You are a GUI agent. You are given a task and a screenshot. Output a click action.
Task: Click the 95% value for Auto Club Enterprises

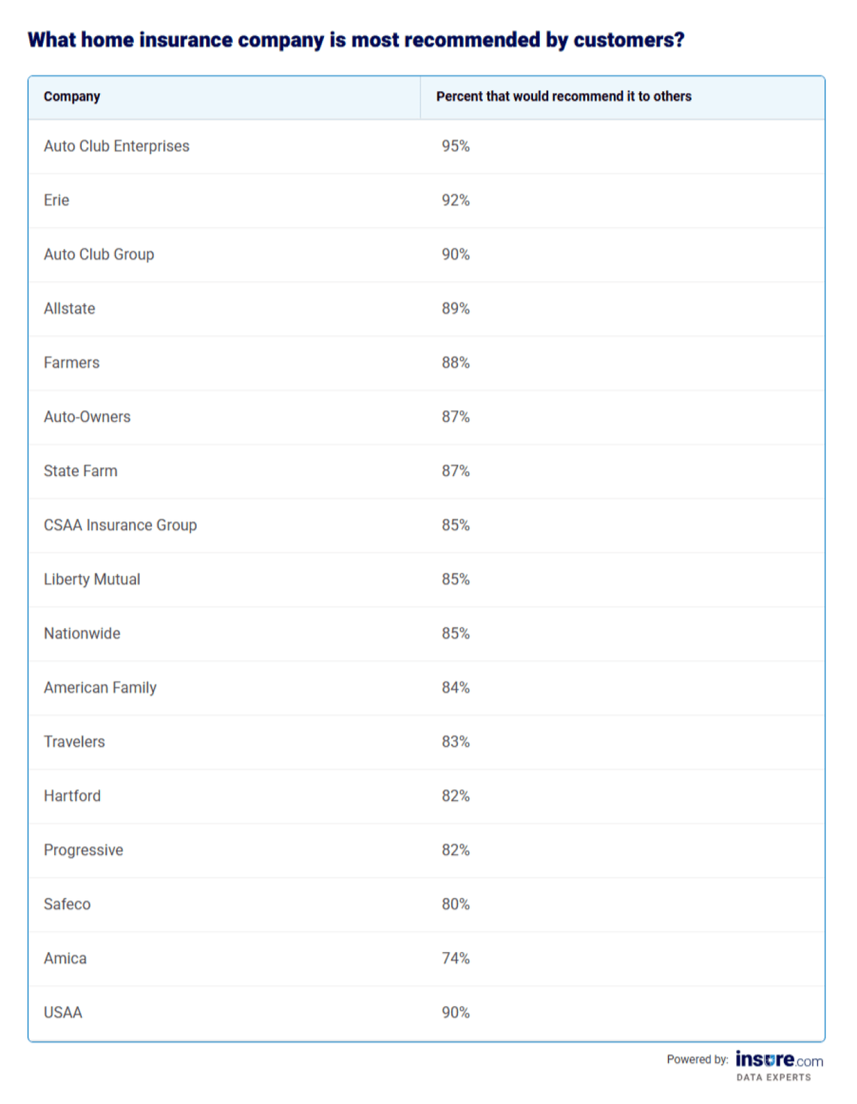[x=456, y=146]
